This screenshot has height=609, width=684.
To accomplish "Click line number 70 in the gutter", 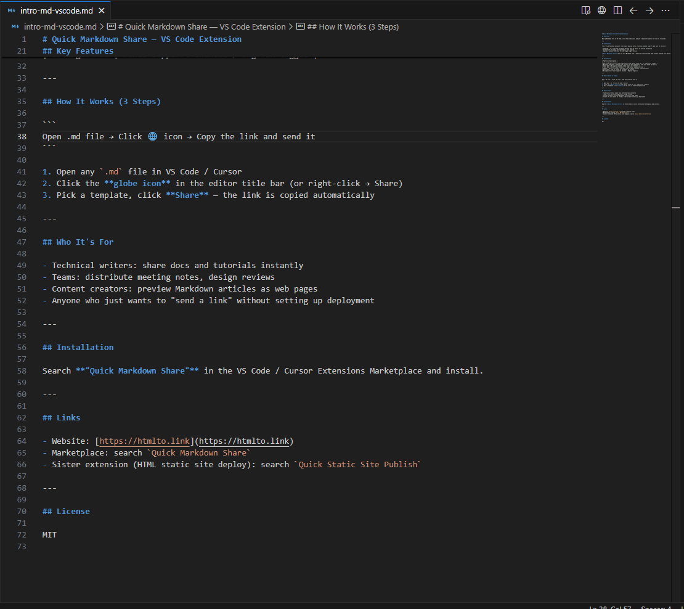I will pos(22,512).
